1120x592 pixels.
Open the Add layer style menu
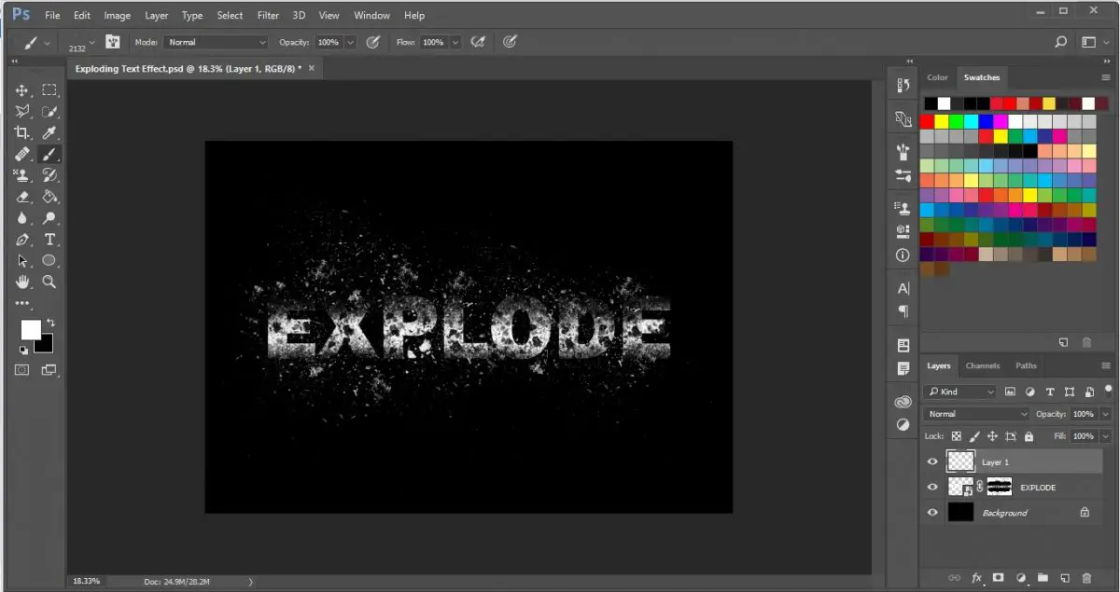point(976,577)
